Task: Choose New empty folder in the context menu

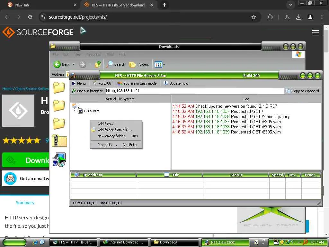Action: click(x=116, y=136)
